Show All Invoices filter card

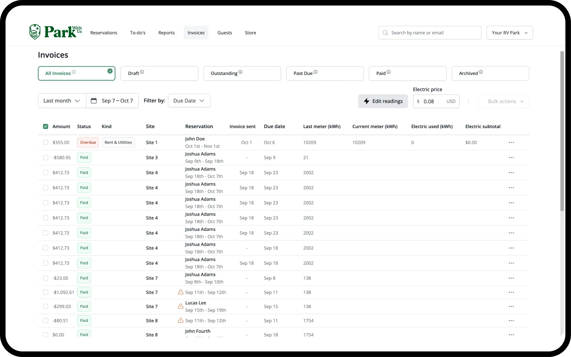point(77,73)
